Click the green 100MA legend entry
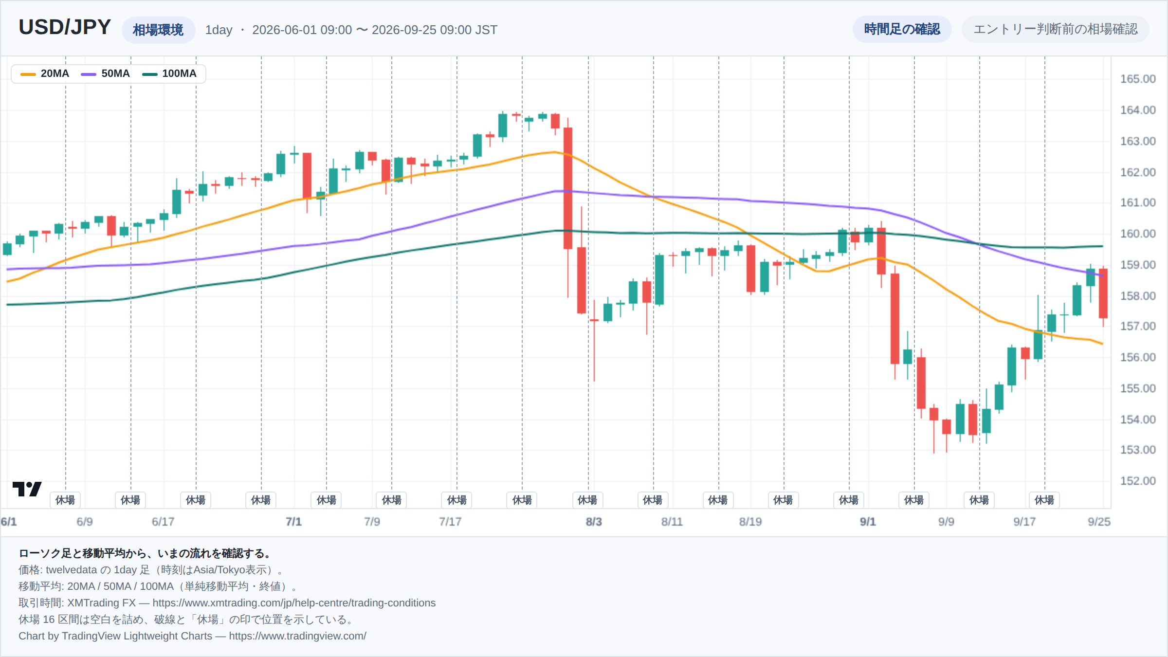1168x657 pixels. click(169, 73)
